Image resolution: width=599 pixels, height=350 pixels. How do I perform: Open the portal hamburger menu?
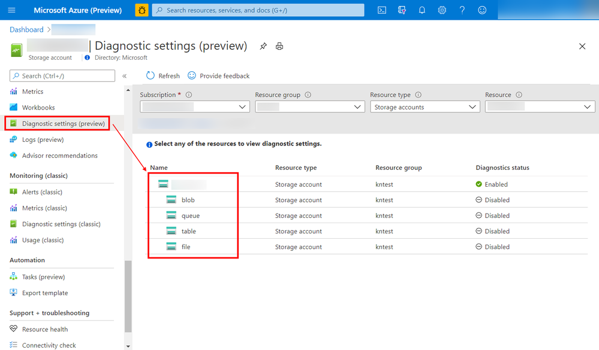(11, 10)
